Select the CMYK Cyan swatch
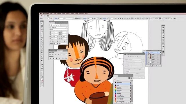Screen dimensions: 186x104 (123, 92)
